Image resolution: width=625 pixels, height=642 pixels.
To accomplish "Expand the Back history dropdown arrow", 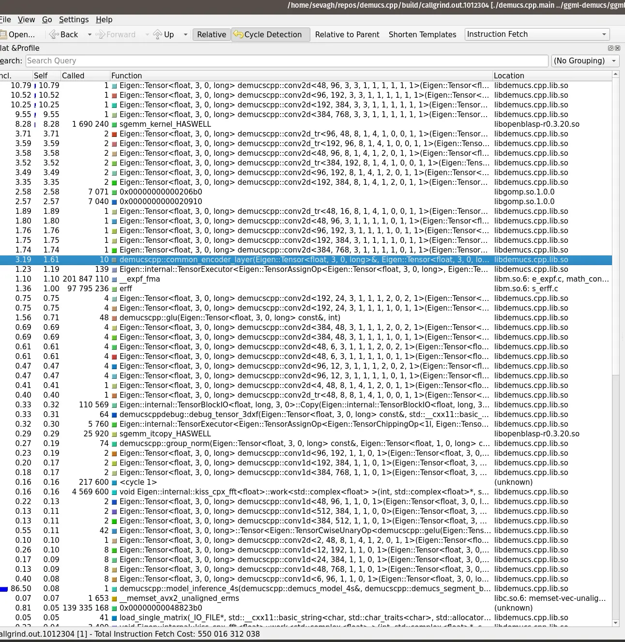I will 90,34.
